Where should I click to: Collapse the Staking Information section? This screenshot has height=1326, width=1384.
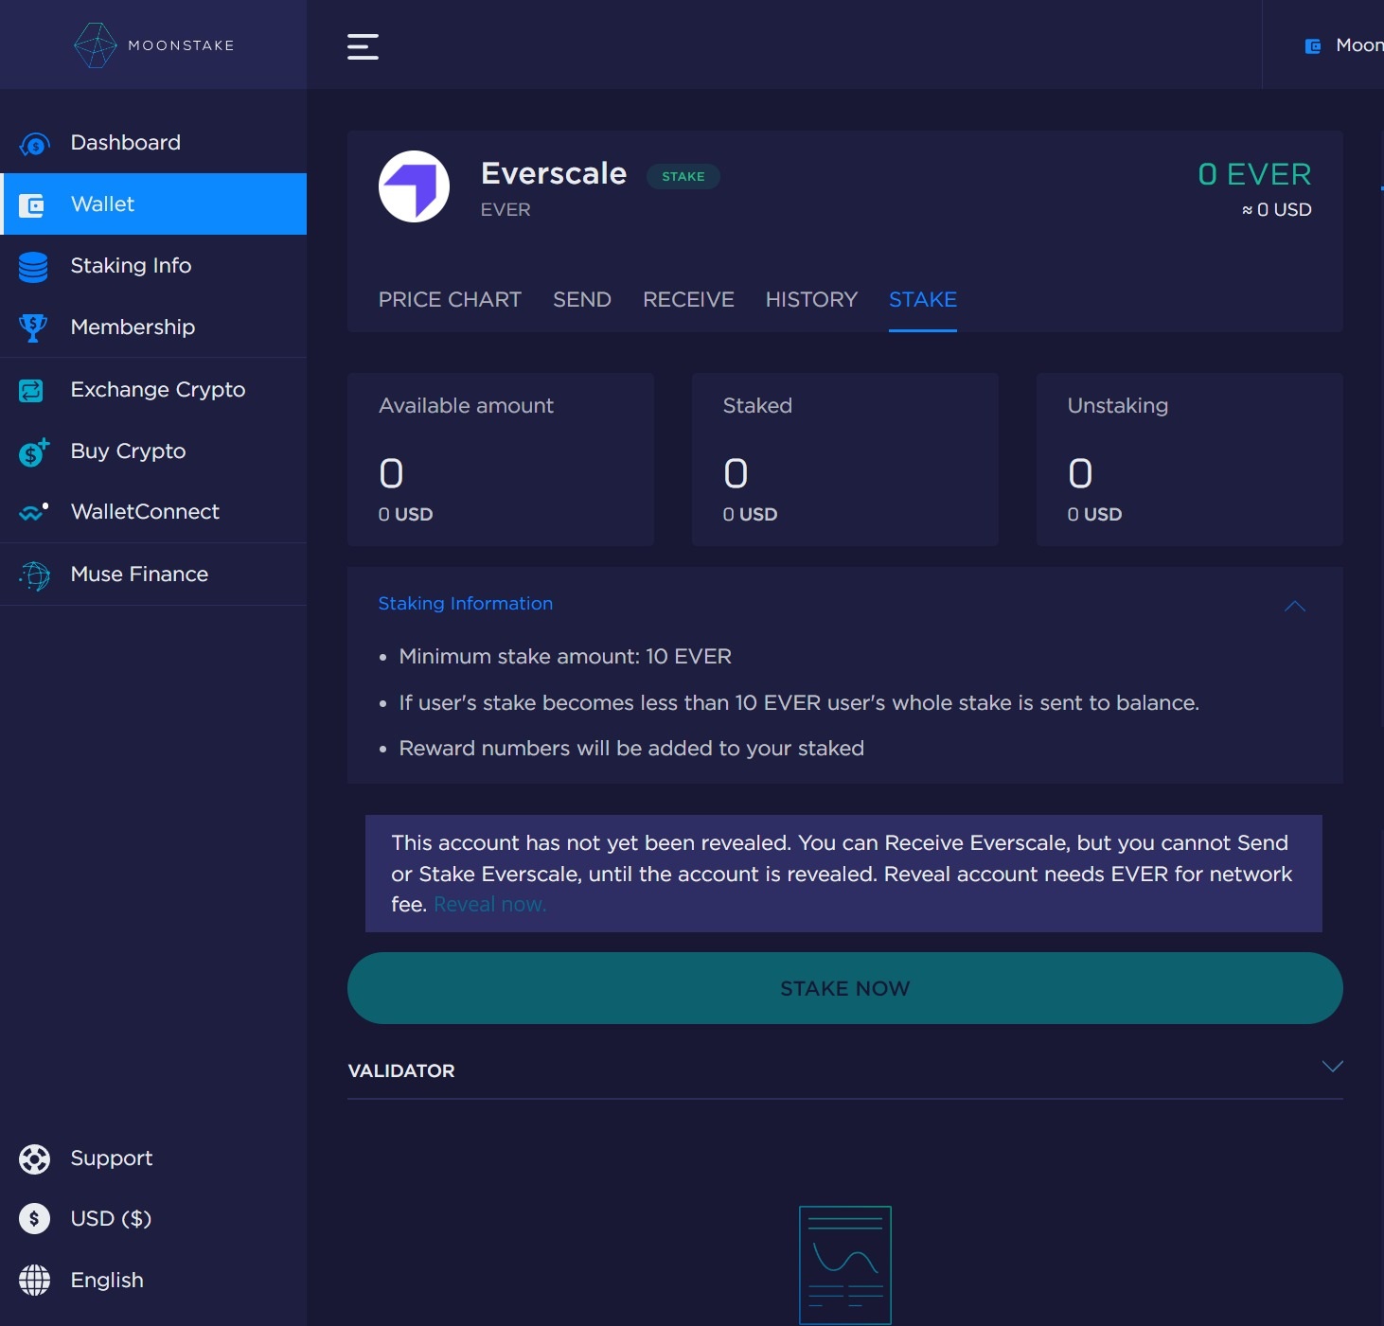pyautogui.click(x=1294, y=606)
